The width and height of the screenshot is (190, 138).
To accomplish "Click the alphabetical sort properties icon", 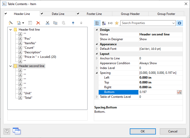I will [x=104, y=23].
